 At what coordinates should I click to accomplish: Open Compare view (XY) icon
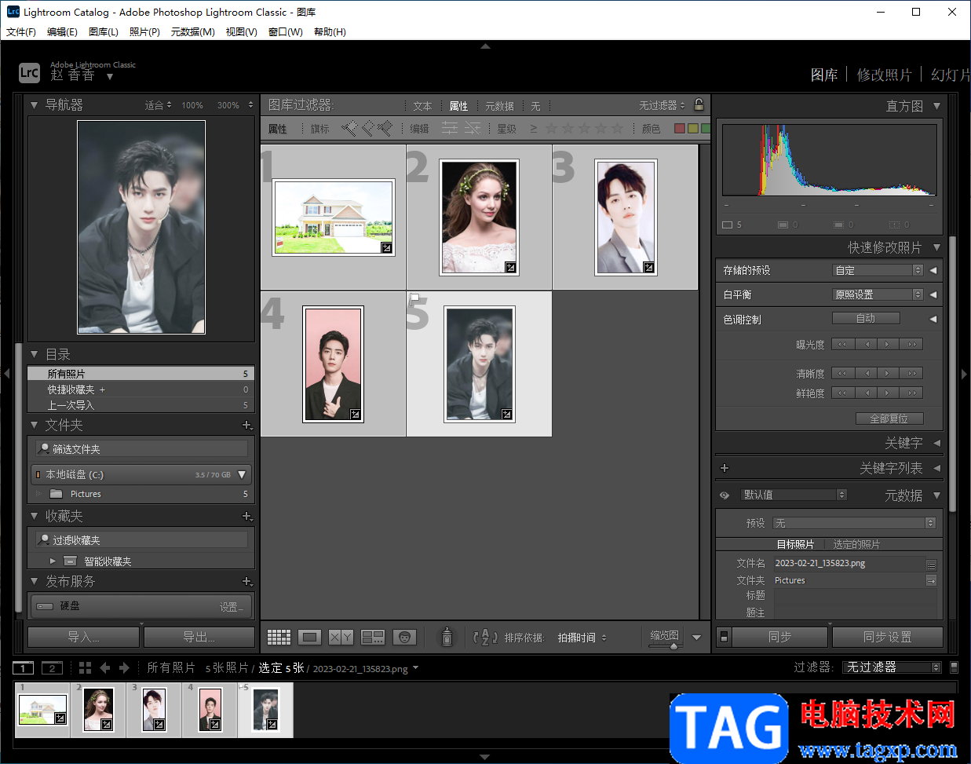point(341,637)
